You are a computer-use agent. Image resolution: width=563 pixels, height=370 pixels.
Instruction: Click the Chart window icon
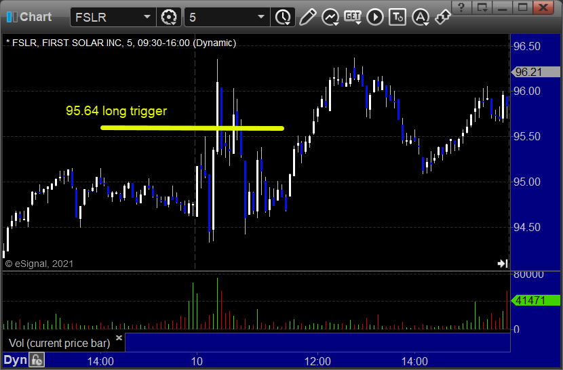click(x=12, y=17)
